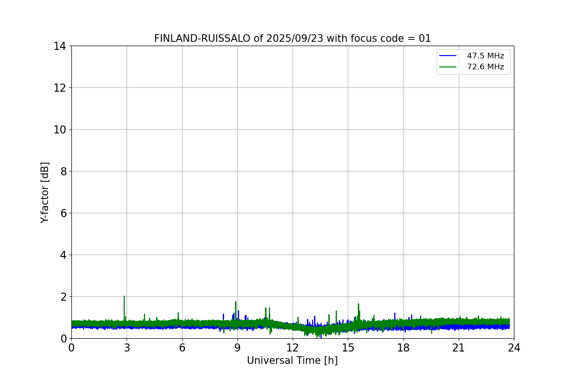Click the green spike after 15 hours
571x380 pixels.
358,311
